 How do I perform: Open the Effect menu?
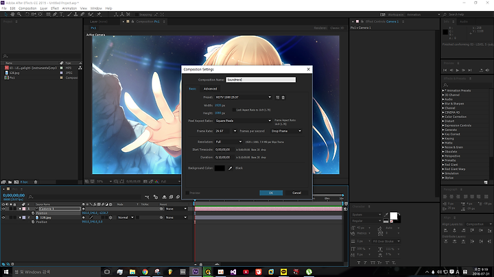[54, 8]
